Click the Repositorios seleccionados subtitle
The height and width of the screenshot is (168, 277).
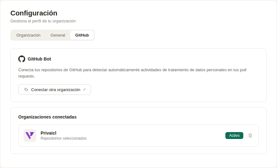[x=64, y=138]
